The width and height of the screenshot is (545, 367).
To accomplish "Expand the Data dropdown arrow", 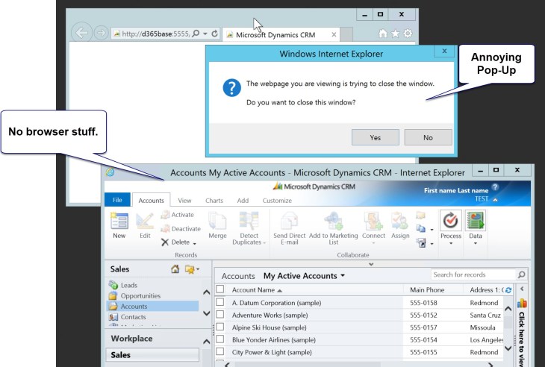I will tap(476, 243).
